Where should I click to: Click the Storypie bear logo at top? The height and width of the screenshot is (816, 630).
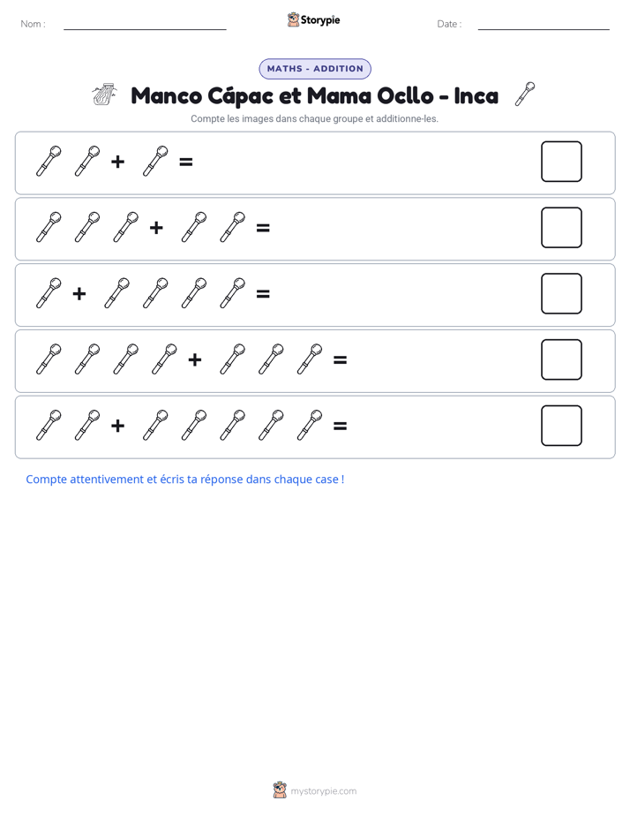[x=293, y=19]
